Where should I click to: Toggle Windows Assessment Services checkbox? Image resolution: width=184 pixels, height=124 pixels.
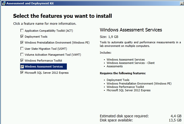(x=22, y=67)
